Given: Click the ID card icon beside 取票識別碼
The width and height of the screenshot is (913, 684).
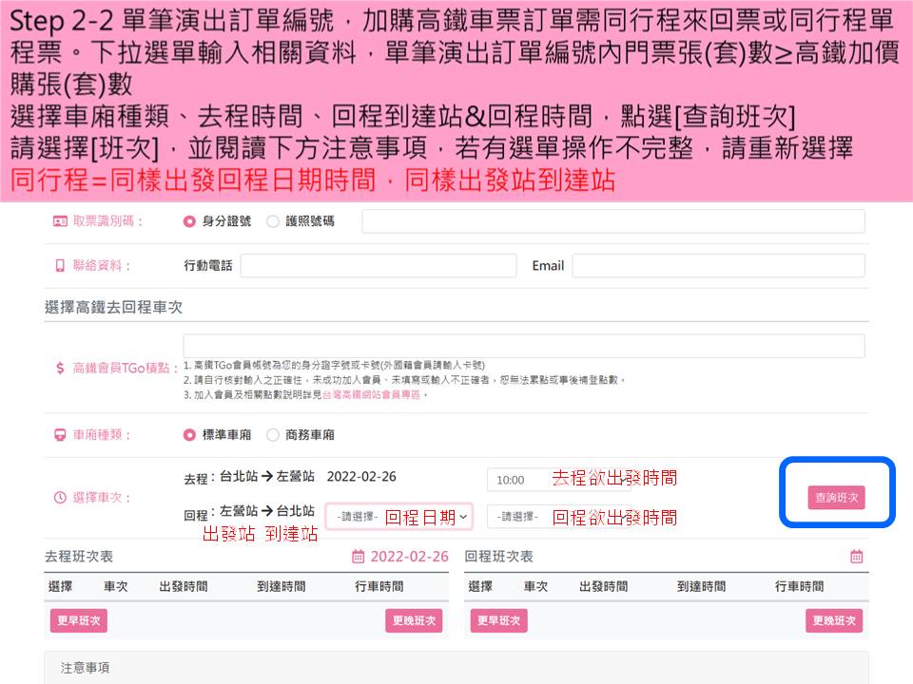Looking at the screenshot, I should (60, 221).
